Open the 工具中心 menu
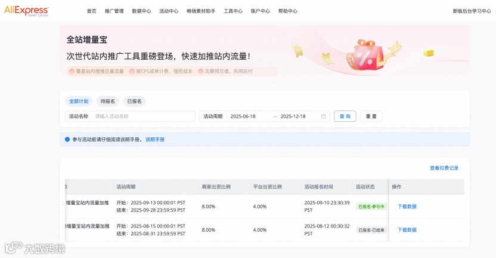The image size is (496, 258). coord(233,11)
